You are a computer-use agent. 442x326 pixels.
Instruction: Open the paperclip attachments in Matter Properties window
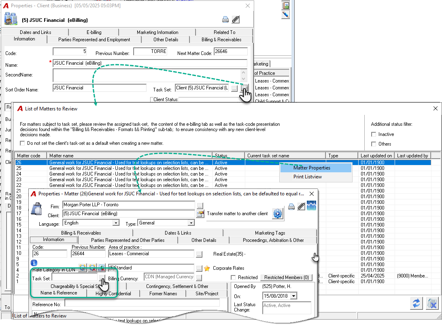pyautogui.click(x=301, y=206)
